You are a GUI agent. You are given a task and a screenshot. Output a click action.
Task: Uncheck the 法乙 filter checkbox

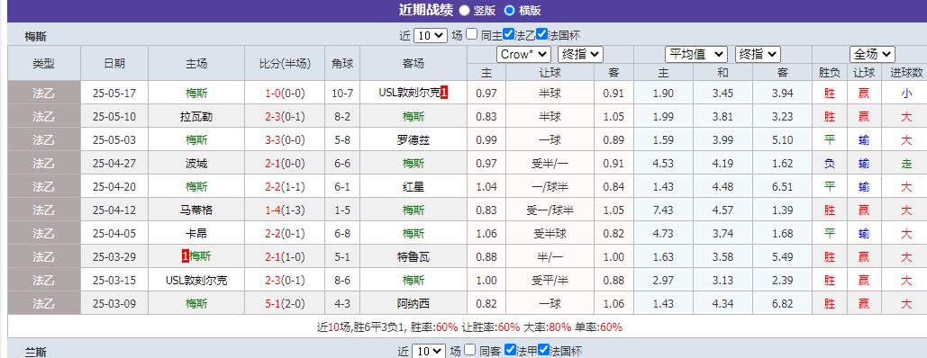509,34
